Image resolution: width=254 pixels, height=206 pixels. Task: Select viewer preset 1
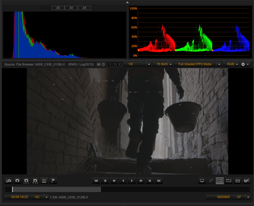coord(110,64)
